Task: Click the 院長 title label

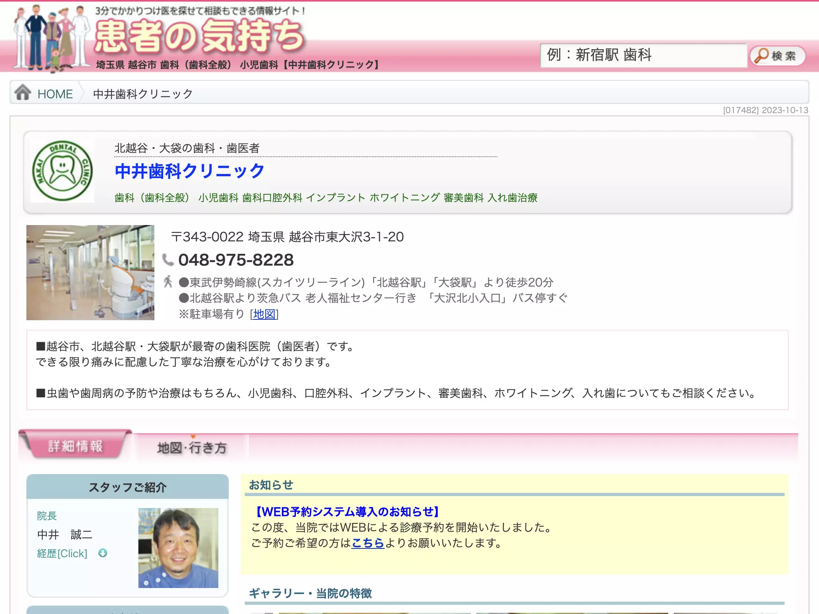Action: pyautogui.click(x=47, y=516)
